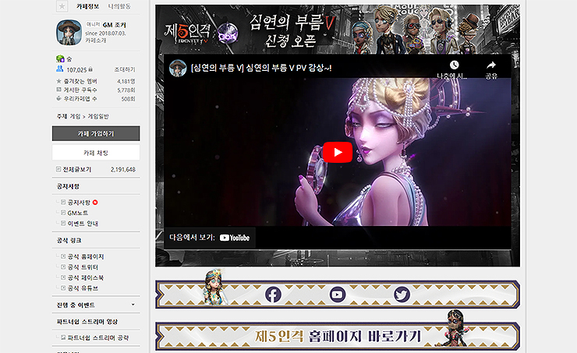Viewport: 577px width, 353px height.
Task: Open the manager GM 조커 profile link
Action: tap(114, 25)
